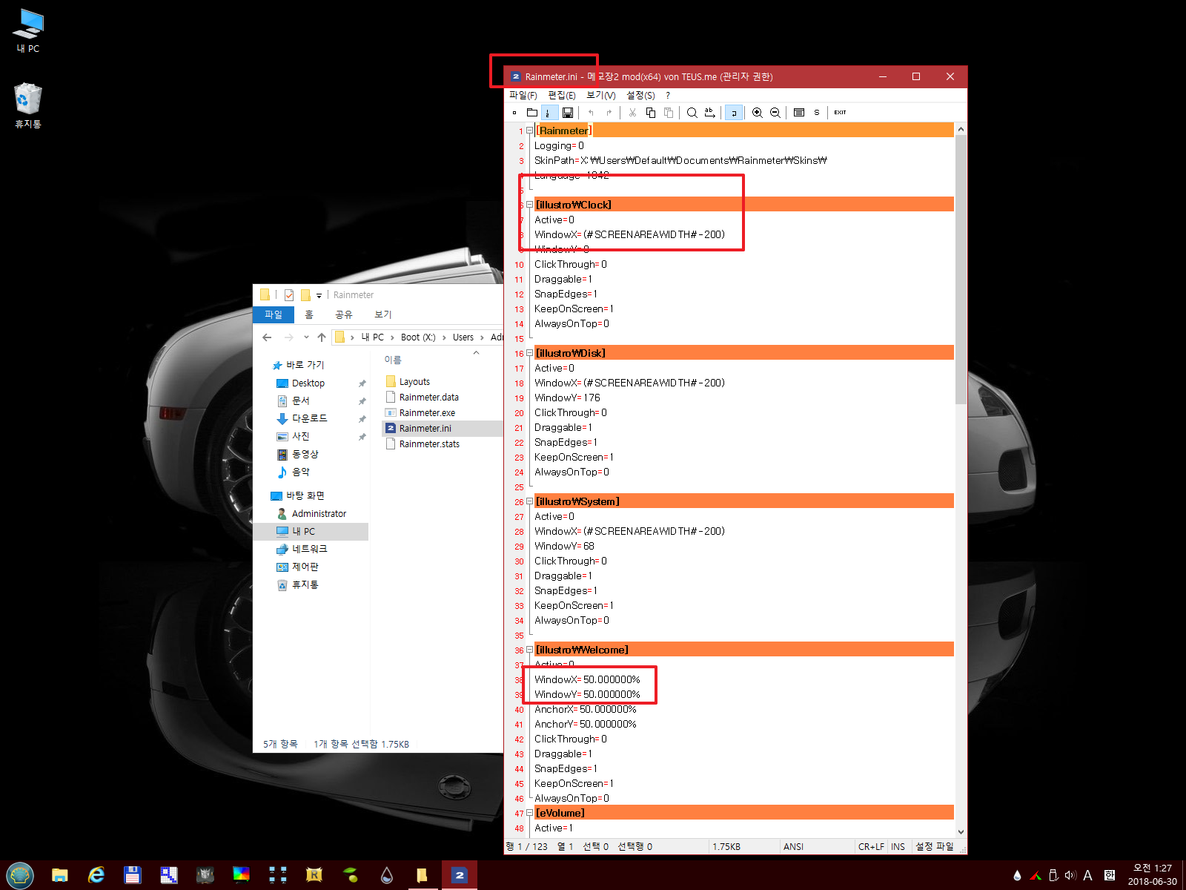
Task: Switch to the 공유 tab in Explorer
Action: (x=344, y=314)
